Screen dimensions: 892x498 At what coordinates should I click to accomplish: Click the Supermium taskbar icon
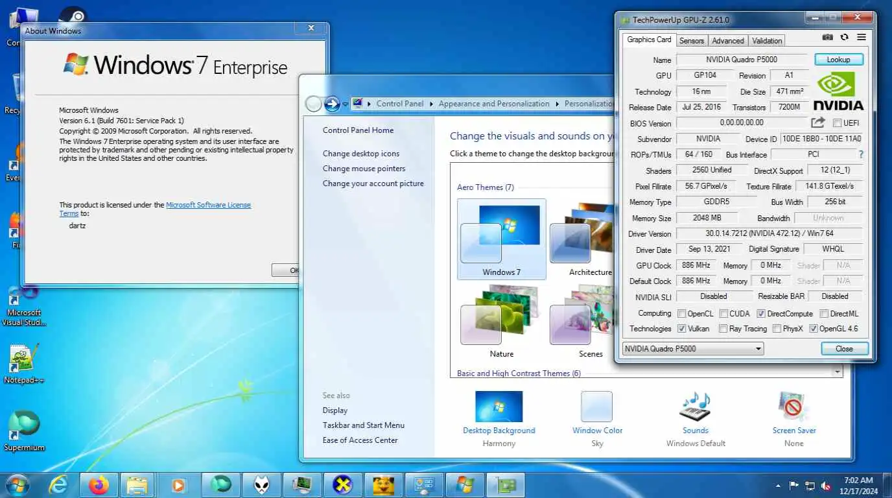[x=221, y=485]
